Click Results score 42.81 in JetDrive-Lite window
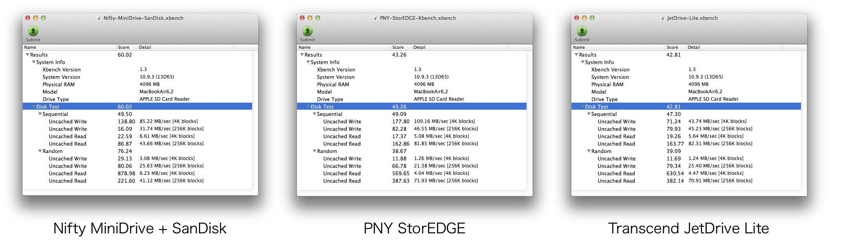The image size is (842, 242). coord(674,55)
